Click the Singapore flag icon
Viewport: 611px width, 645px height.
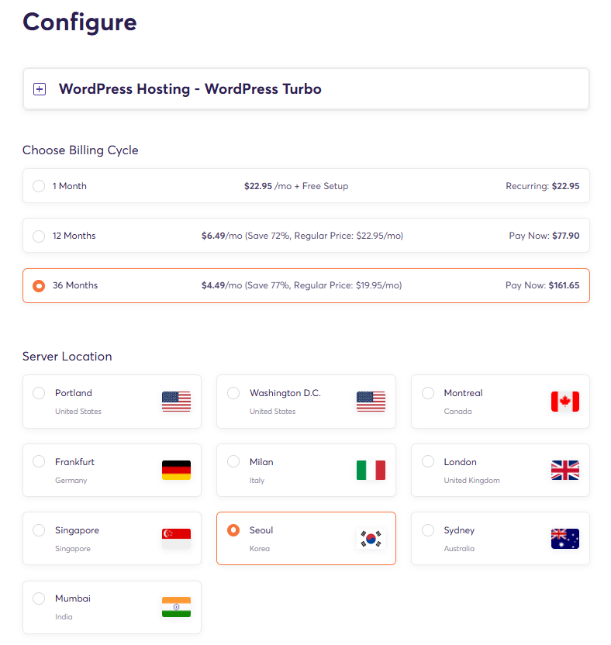176,538
